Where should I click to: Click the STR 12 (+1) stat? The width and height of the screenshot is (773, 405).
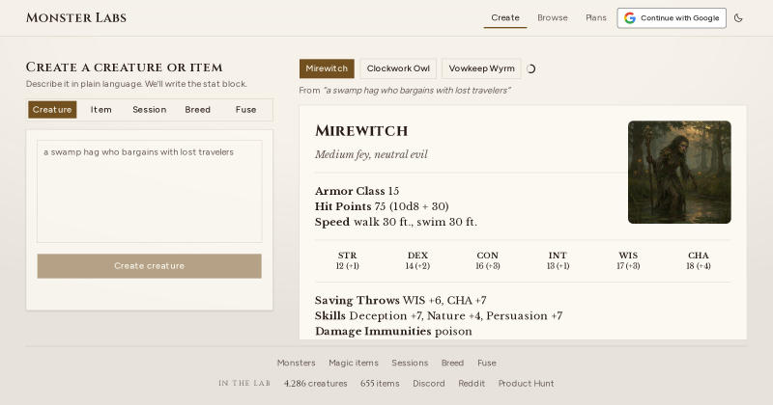tap(348, 260)
